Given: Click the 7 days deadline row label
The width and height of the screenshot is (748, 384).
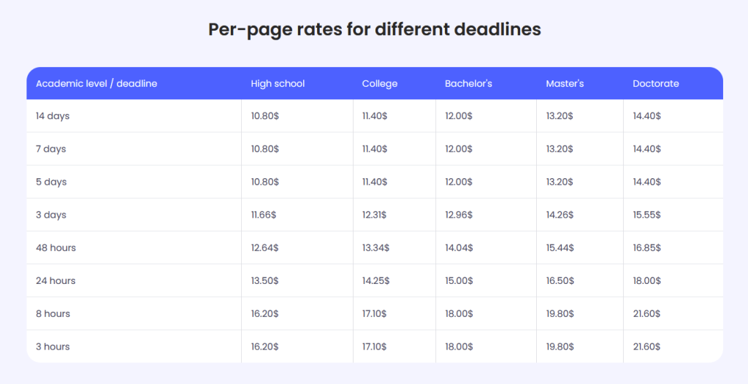Looking at the screenshot, I should 51,149.
